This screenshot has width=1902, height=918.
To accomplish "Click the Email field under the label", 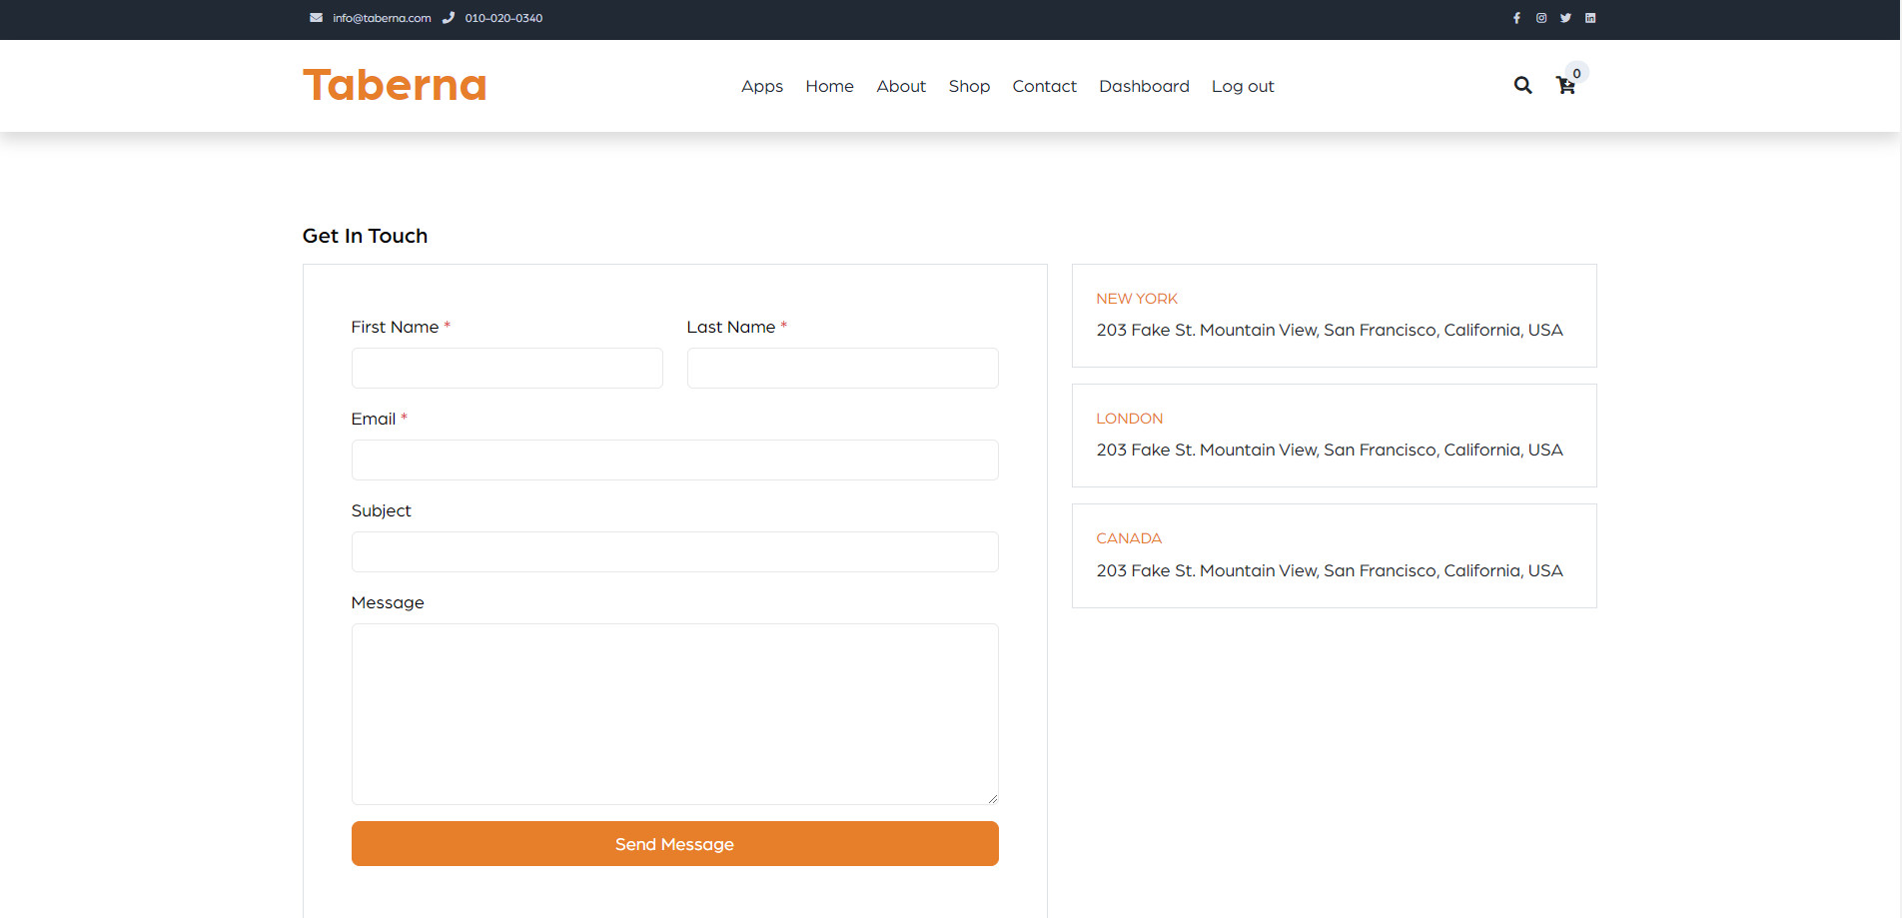I will 674,459.
